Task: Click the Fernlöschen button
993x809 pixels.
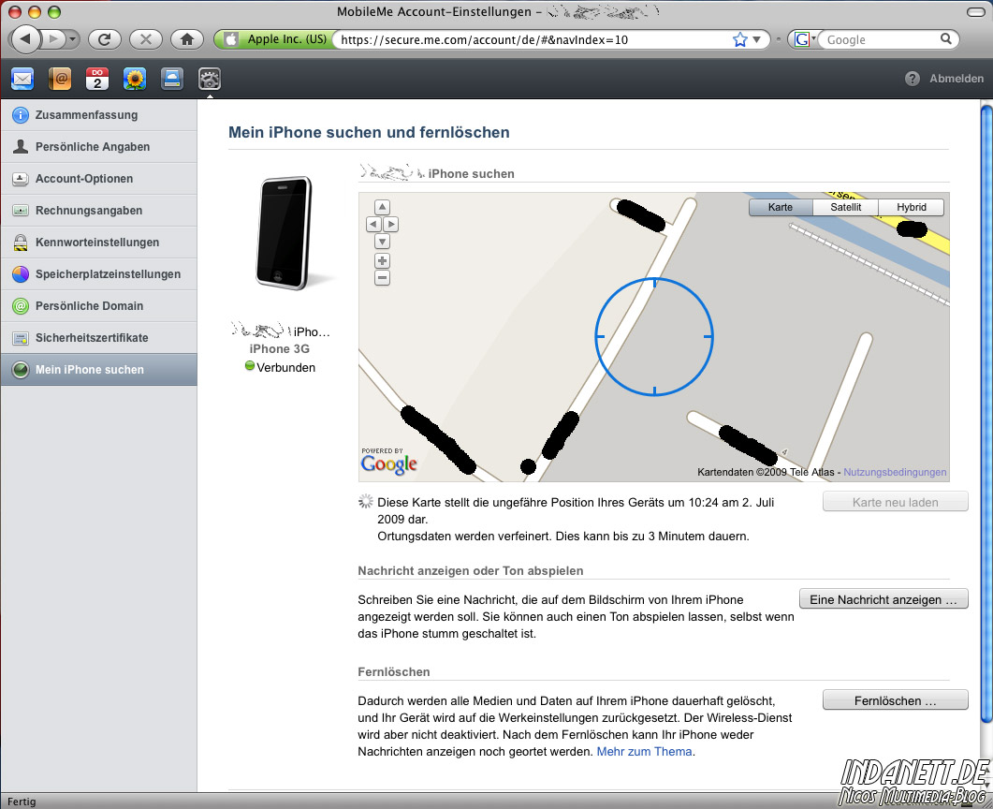Action: (895, 700)
